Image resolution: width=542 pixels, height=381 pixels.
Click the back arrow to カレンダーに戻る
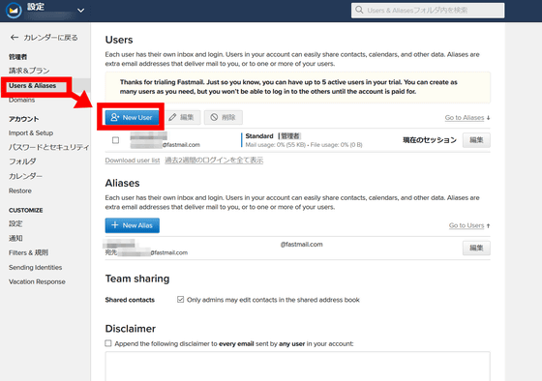pyautogui.click(x=15, y=38)
